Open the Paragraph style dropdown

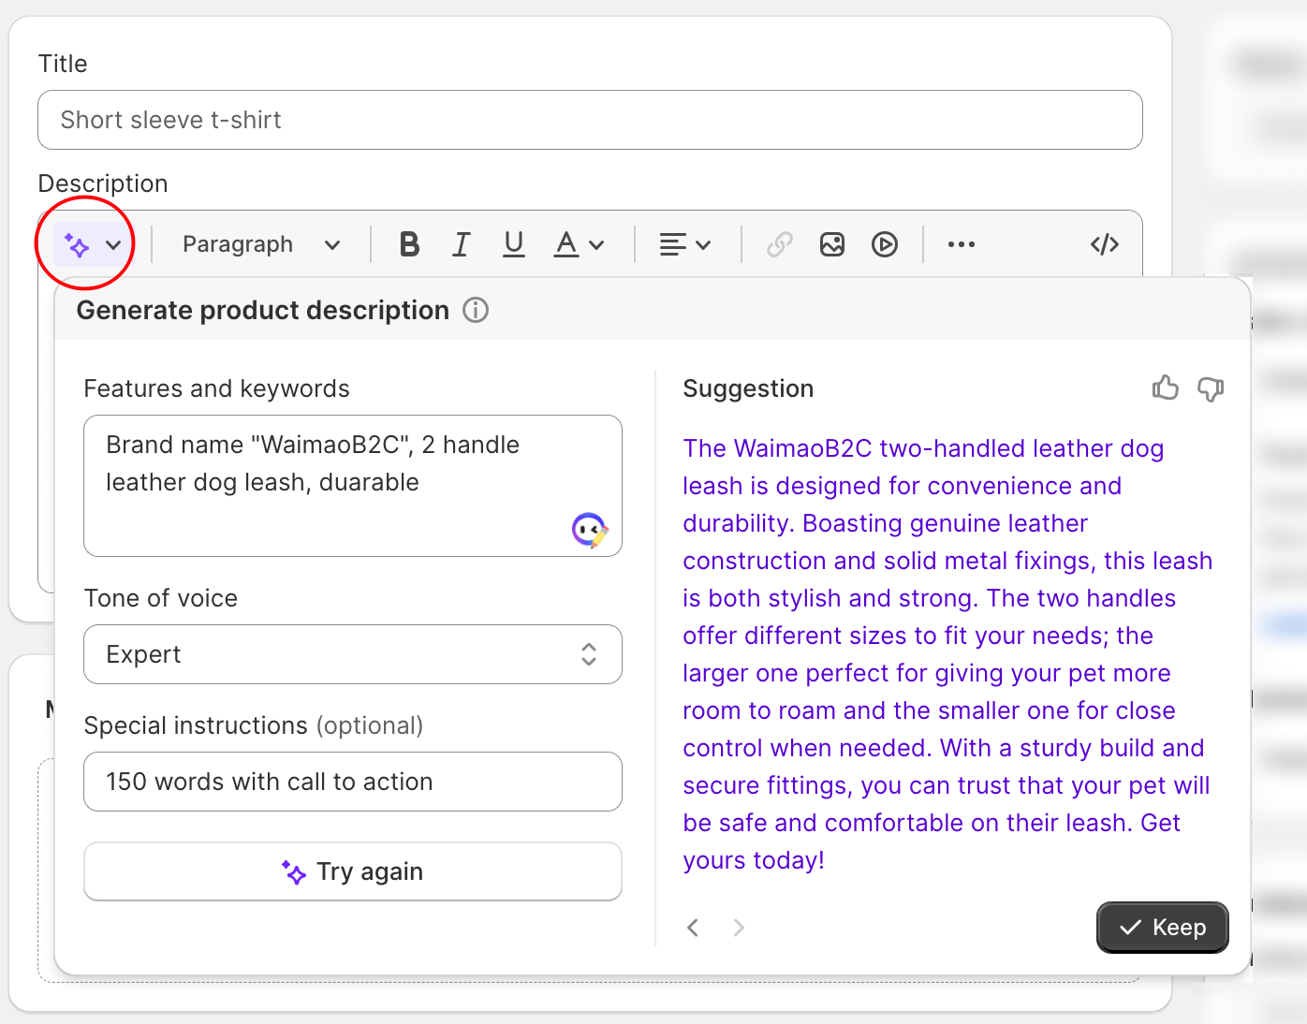[261, 245]
